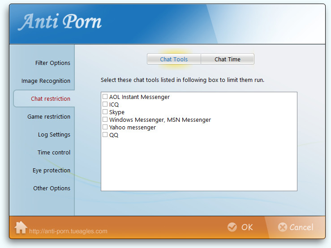Click the AOL Instant Messenger label
This screenshot has width=331, height=248.
point(139,97)
